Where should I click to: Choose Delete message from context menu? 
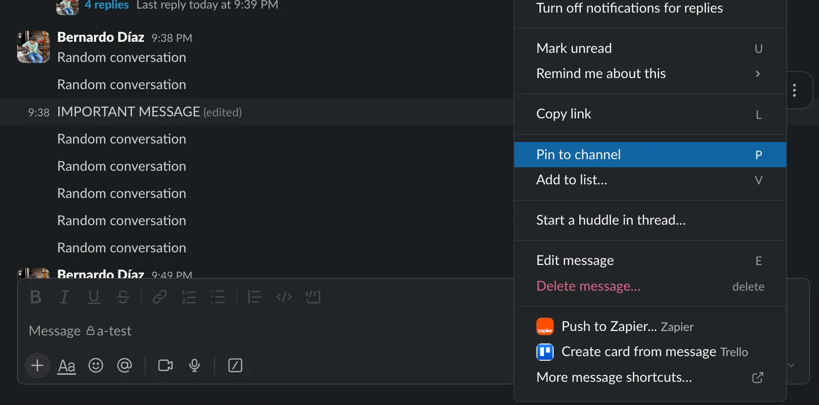588,286
